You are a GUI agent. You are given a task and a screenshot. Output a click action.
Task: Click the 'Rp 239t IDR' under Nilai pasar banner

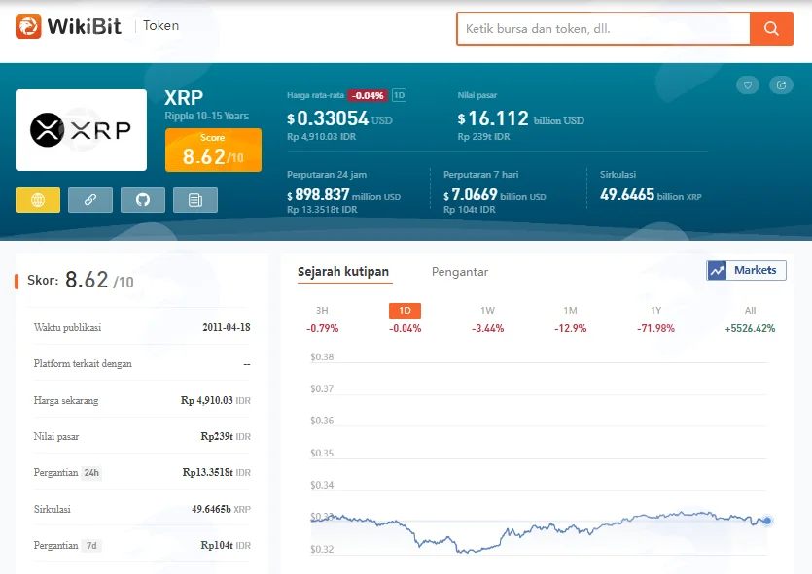(483, 137)
